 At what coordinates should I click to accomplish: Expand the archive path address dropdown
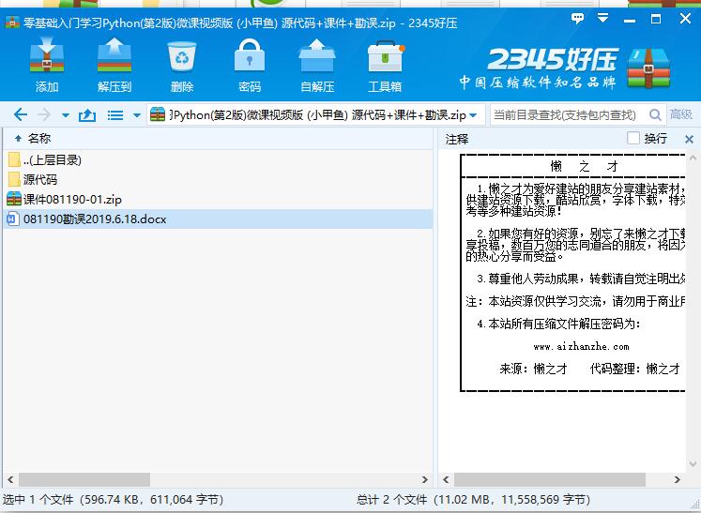[x=474, y=115]
